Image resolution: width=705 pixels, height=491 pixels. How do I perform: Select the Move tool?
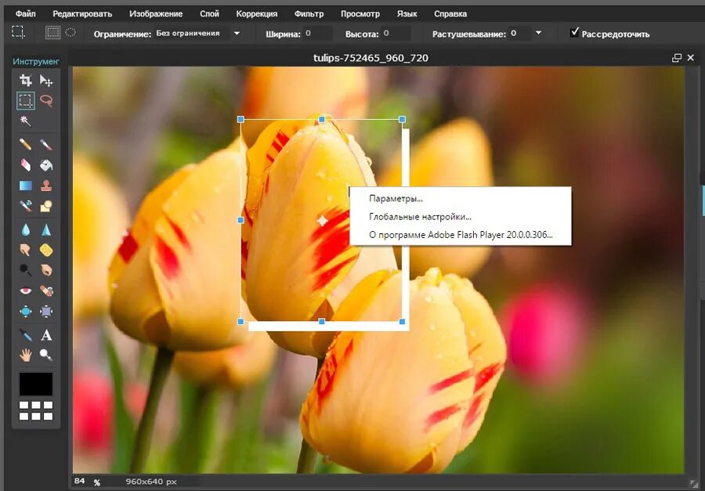46,81
